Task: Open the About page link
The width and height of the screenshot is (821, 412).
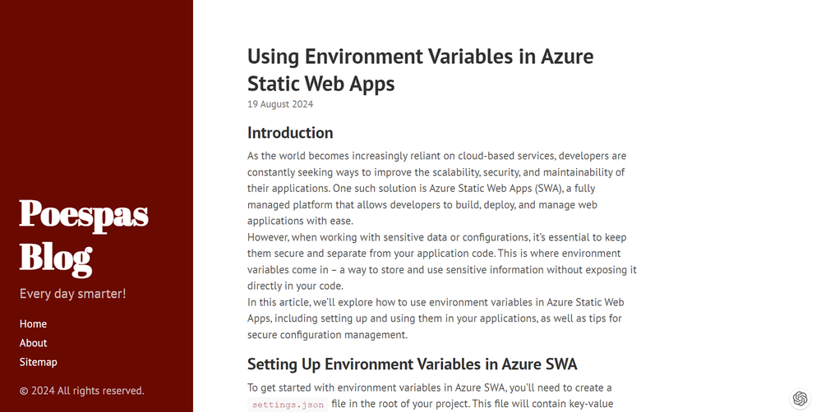Action: (x=33, y=343)
